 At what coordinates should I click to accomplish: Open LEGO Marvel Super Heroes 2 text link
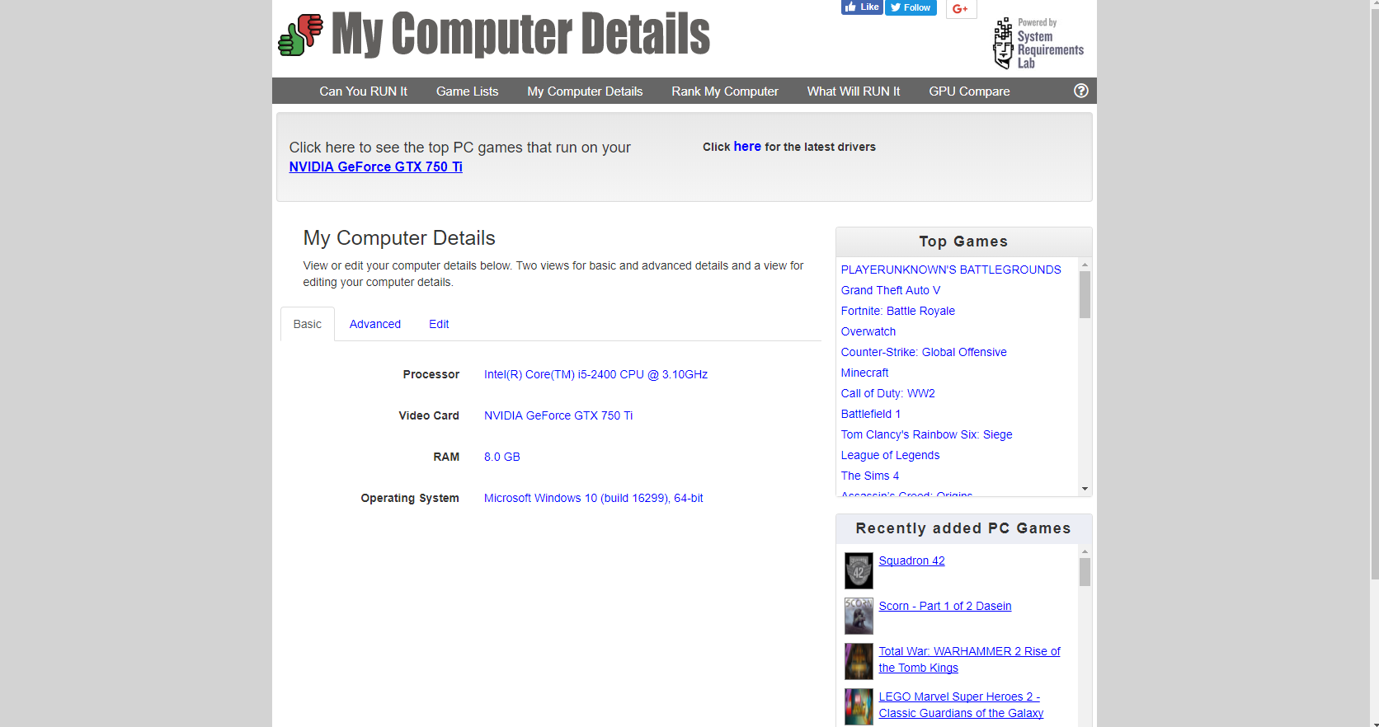(x=962, y=705)
